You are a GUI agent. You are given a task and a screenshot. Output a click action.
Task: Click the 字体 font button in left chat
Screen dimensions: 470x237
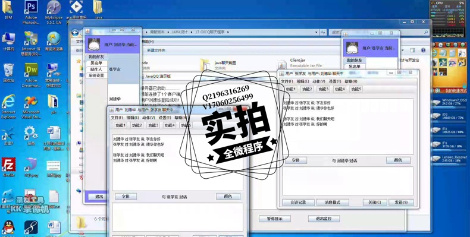[126, 197]
